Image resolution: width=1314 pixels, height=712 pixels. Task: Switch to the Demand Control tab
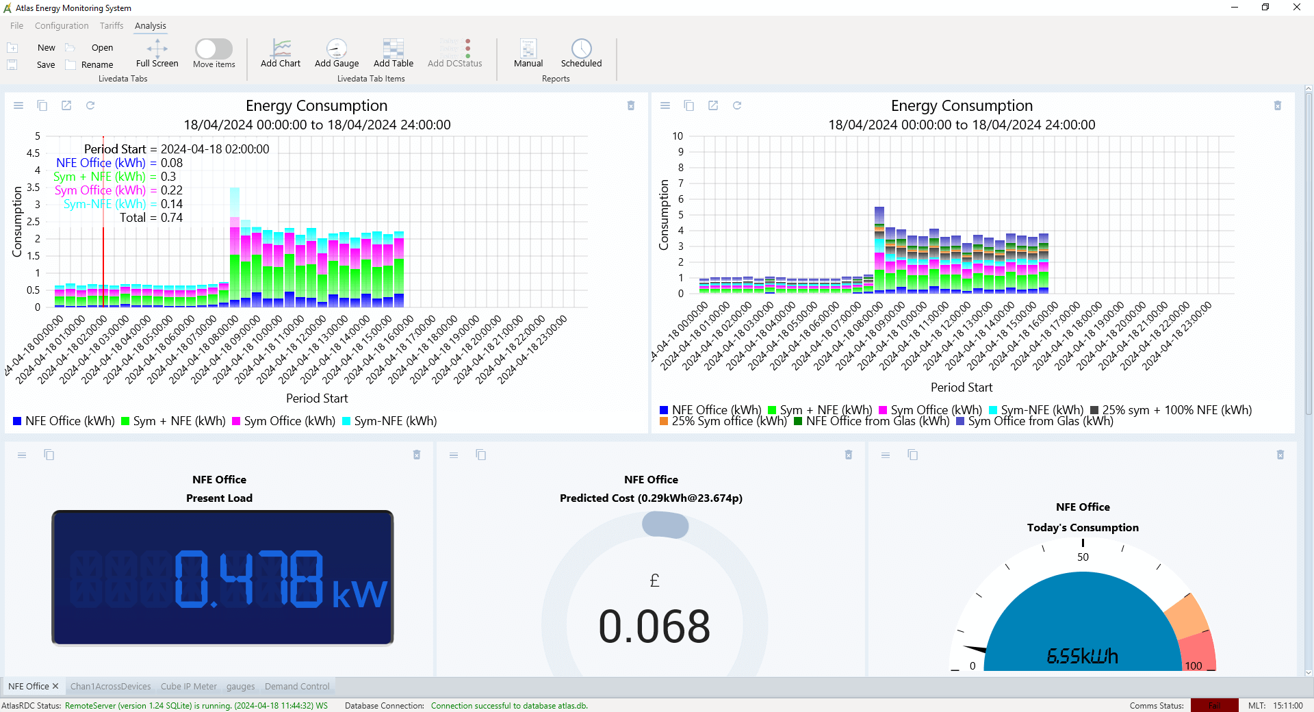tap(297, 687)
